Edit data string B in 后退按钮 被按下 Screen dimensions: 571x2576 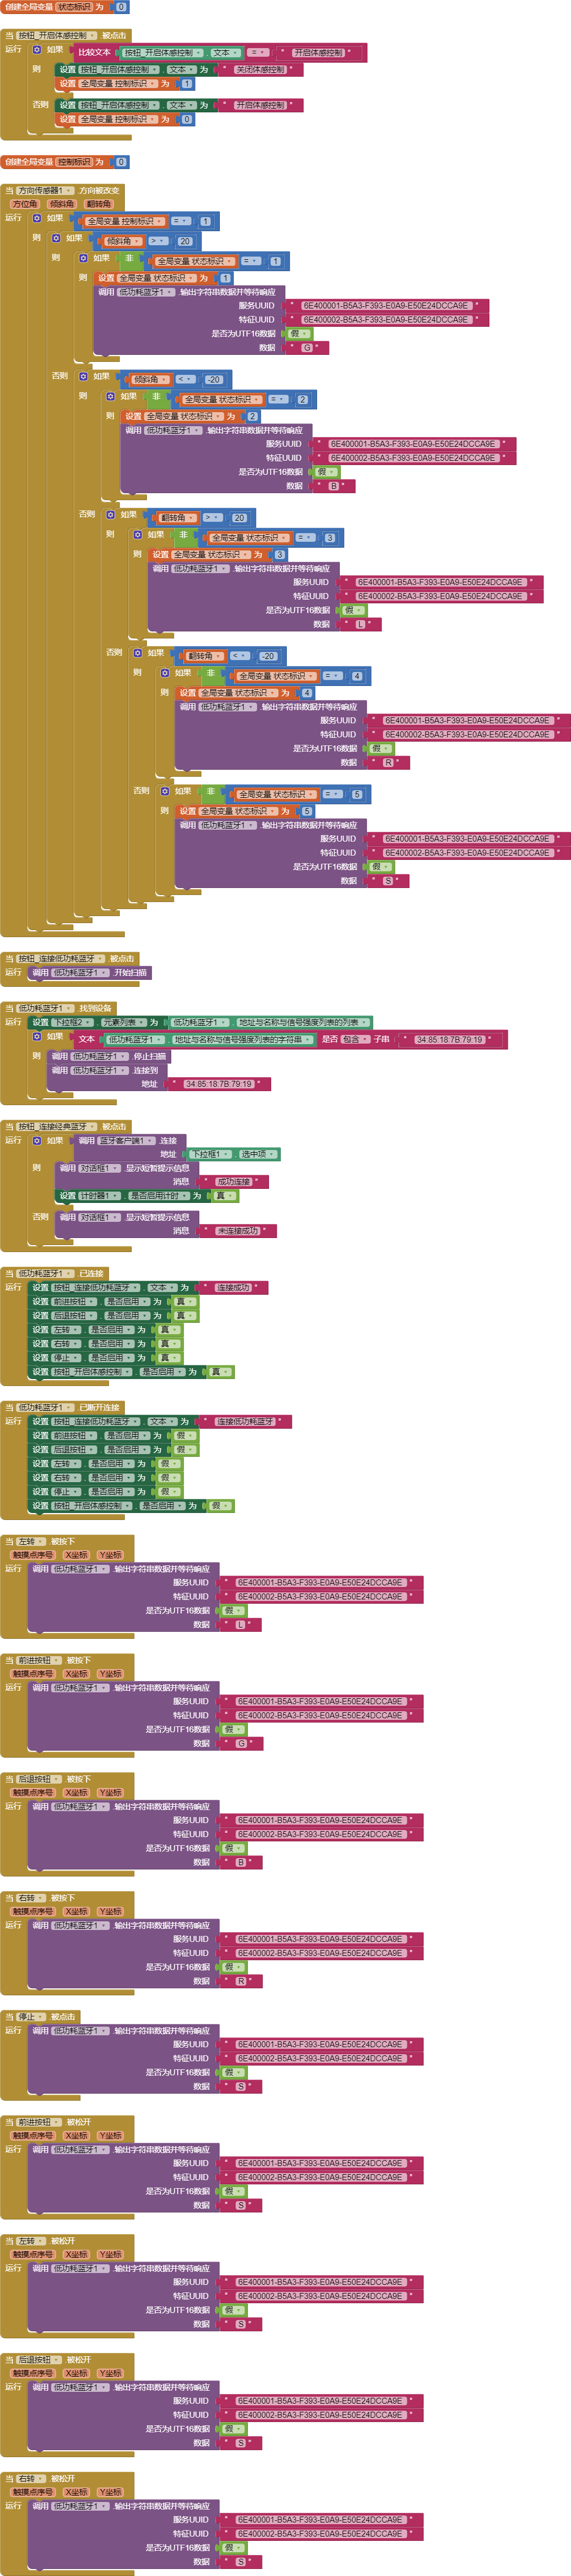tap(240, 1862)
